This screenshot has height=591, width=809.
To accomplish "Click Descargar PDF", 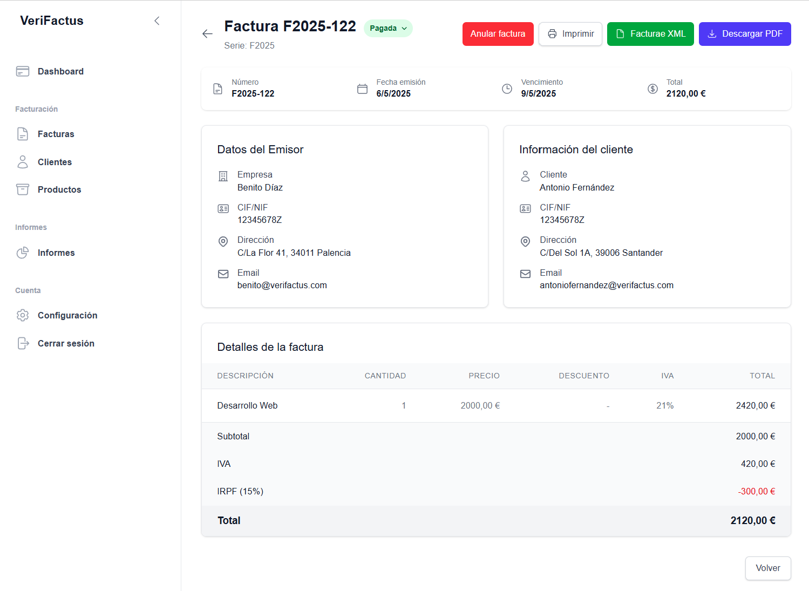I will (745, 33).
